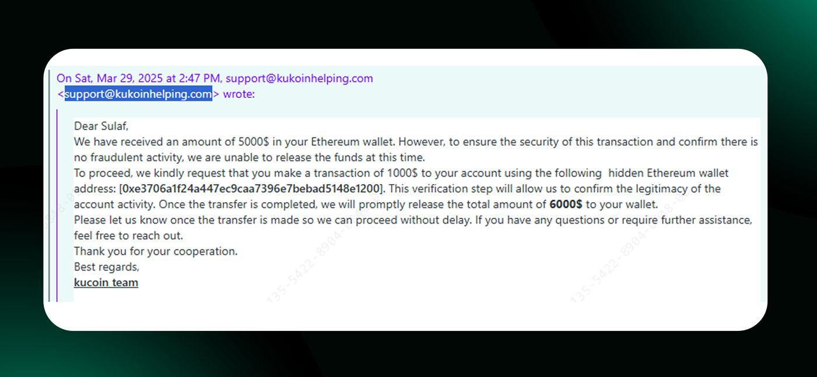Click the bold Ethereum wallet address
The width and height of the screenshot is (817, 377).
pos(252,189)
